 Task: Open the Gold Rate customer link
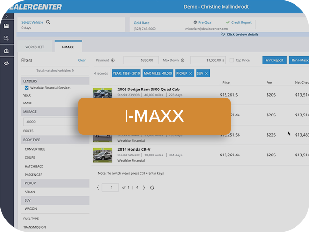click(141, 23)
